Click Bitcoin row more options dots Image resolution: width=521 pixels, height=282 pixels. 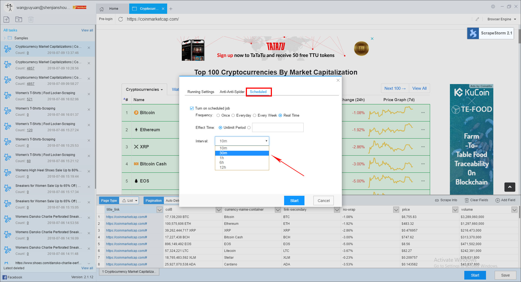click(x=423, y=113)
